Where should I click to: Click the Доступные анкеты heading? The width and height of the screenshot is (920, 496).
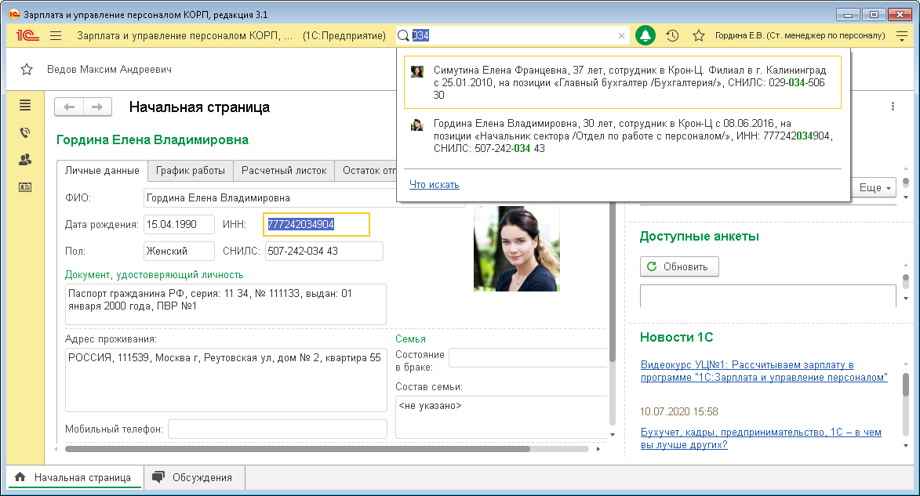(x=700, y=237)
